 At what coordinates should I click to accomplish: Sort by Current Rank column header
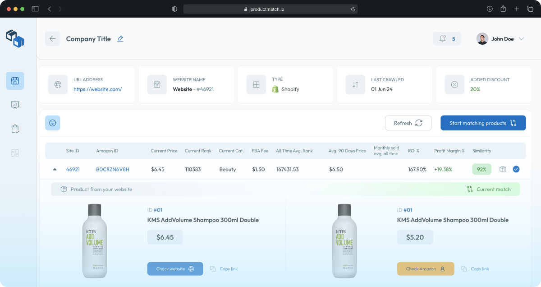[x=198, y=151]
